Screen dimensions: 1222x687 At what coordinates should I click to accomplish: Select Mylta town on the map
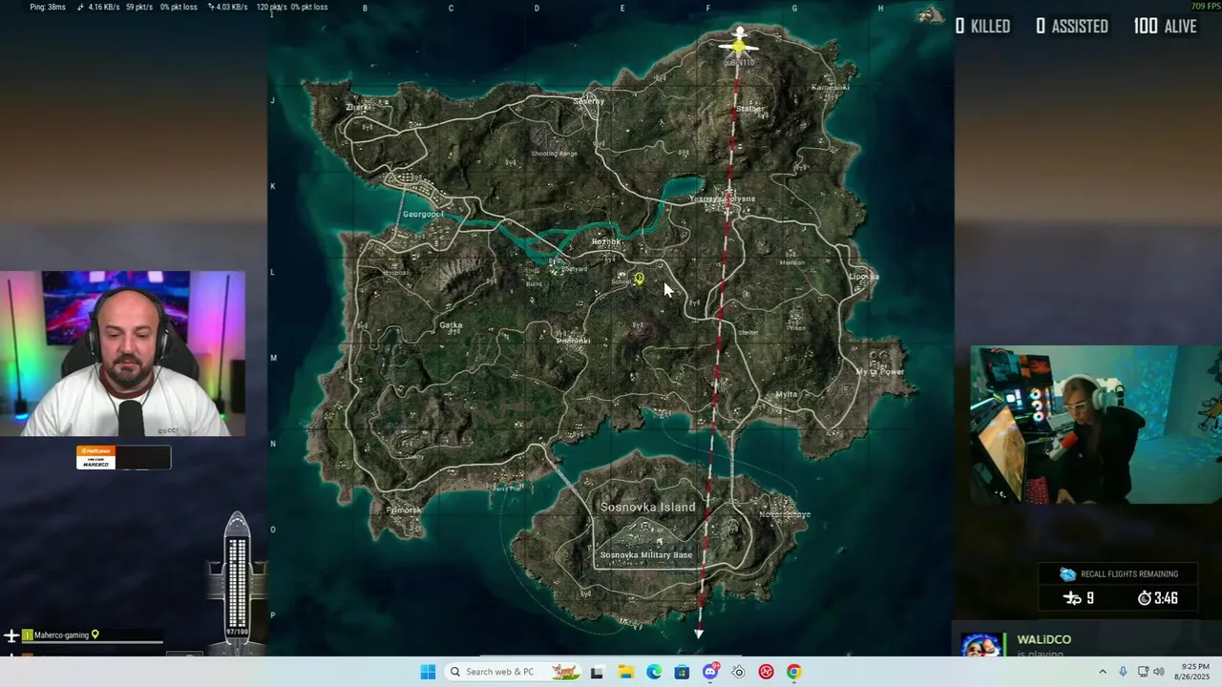(x=787, y=394)
